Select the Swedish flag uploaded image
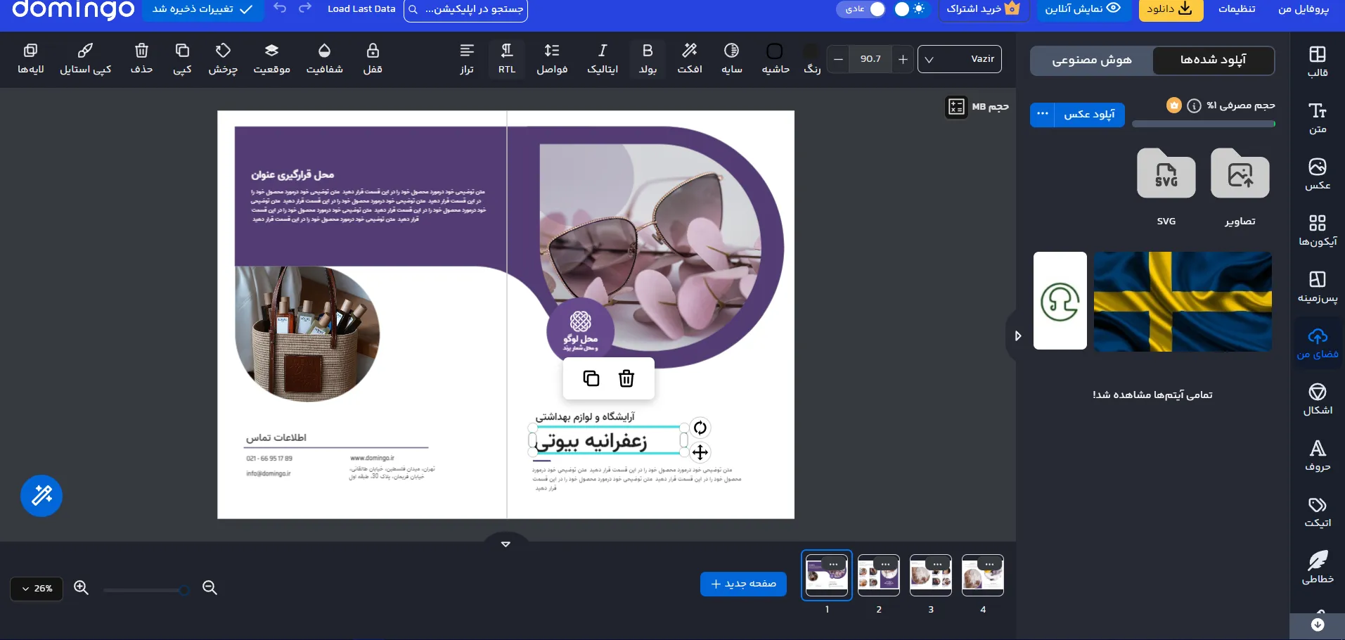Image resolution: width=1345 pixels, height=640 pixels. [1183, 302]
